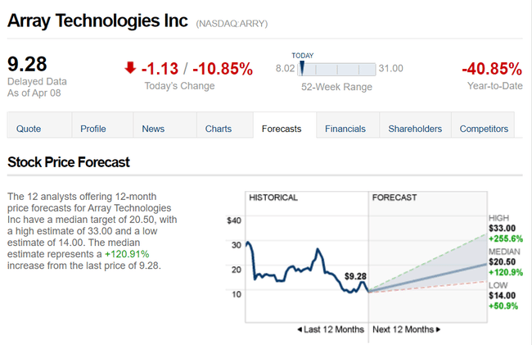Click the NASDAQ:ARRY ticker label
Viewport: 532px width, 345px height.
[232, 24]
